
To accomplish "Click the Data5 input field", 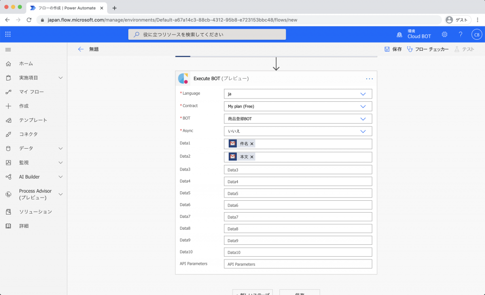I will click(x=298, y=193).
